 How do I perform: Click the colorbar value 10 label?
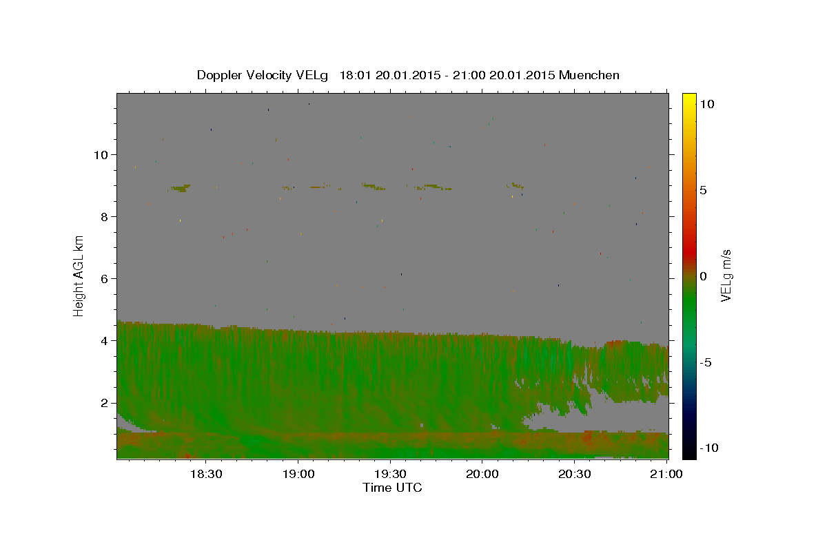pos(706,103)
